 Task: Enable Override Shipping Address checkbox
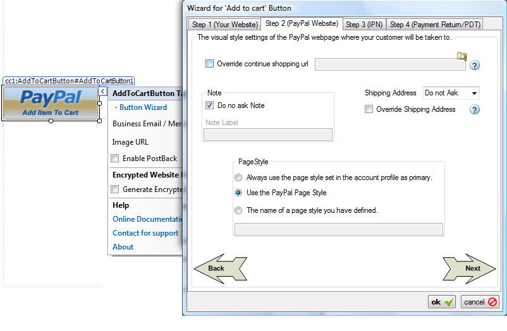369,109
